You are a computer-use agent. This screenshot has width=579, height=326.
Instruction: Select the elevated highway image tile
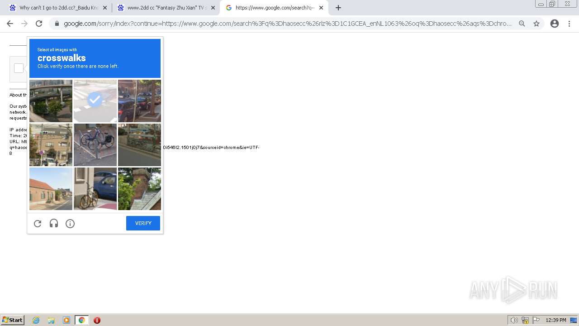pyautogui.click(x=51, y=101)
